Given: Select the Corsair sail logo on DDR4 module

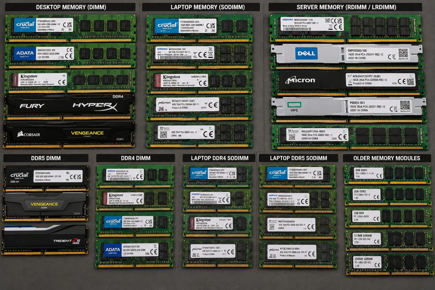Looking at the screenshot, I should click(20, 134).
